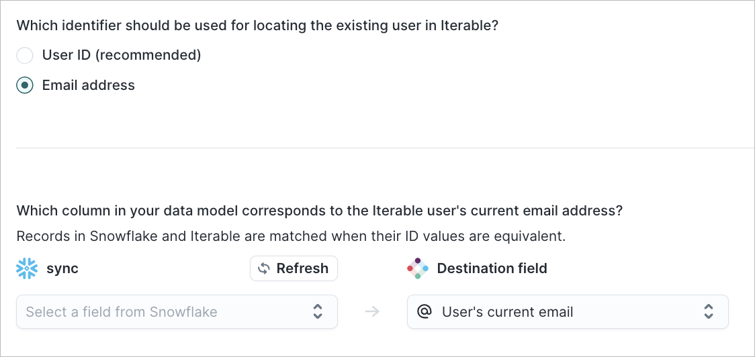755x357 pixels.
Task: Click the @ icon in destination field
Action: 424,312
